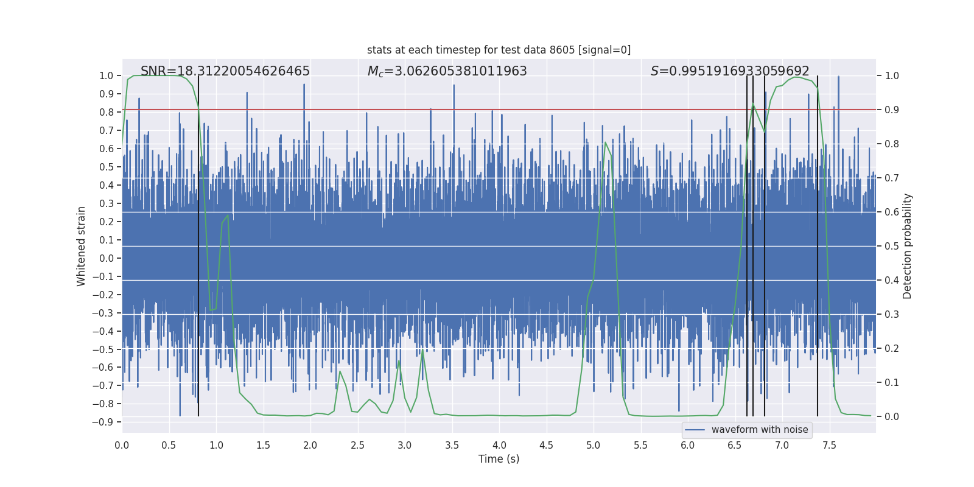Screen dimensions: 974x487
Task: Select the black vertical marker near 7.4 s
Action: pos(818,246)
